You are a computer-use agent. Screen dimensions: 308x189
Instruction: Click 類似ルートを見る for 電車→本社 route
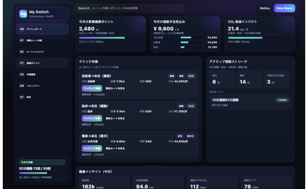pyautogui.click(x=115, y=148)
